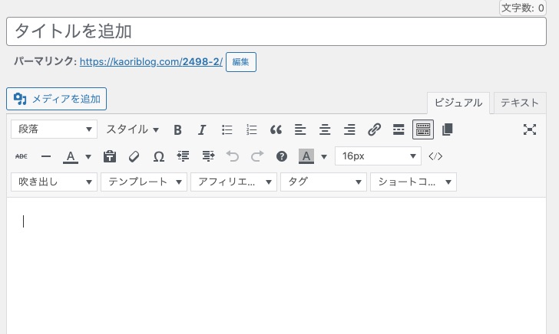Viewport: 559px width, 334px height.
Task: Decrease the paragraph indent
Action: (x=184, y=156)
